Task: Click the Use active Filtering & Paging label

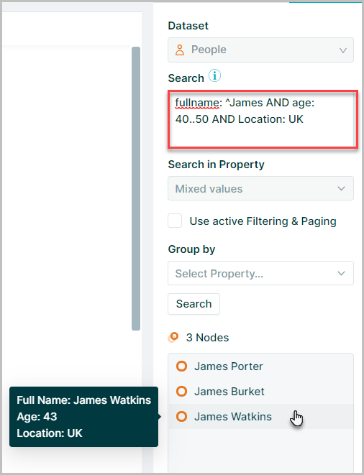Action: click(x=263, y=221)
